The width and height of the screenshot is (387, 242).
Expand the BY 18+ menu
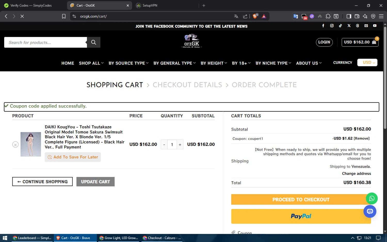(241, 63)
